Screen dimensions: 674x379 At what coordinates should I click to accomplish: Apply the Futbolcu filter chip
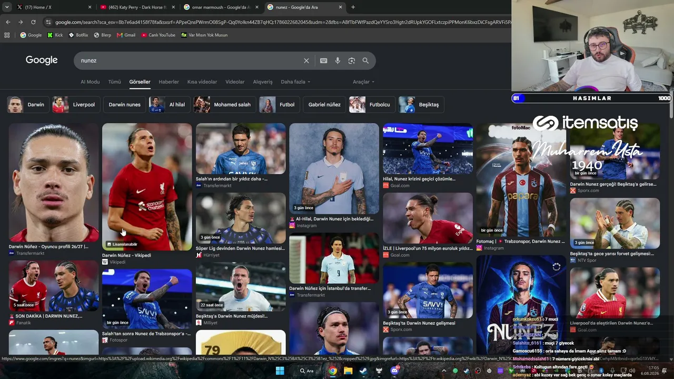[371, 105]
